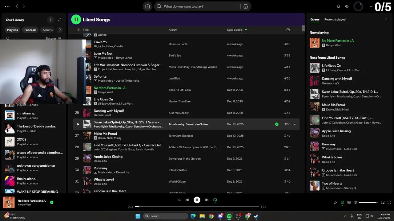394x221 pixels.
Task: Go forward using the right arrow
Action: pyautogui.click(x=24, y=6)
